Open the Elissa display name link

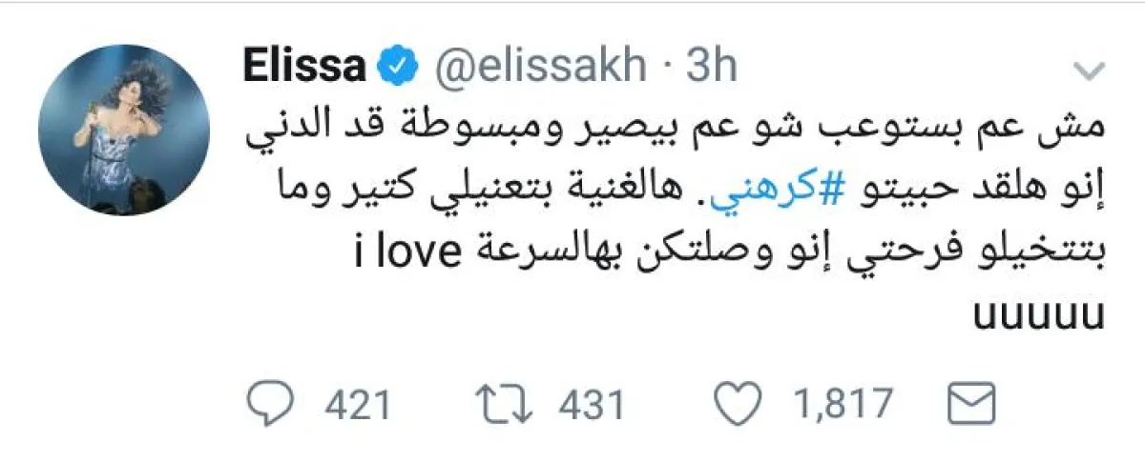pyautogui.click(x=304, y=68)
